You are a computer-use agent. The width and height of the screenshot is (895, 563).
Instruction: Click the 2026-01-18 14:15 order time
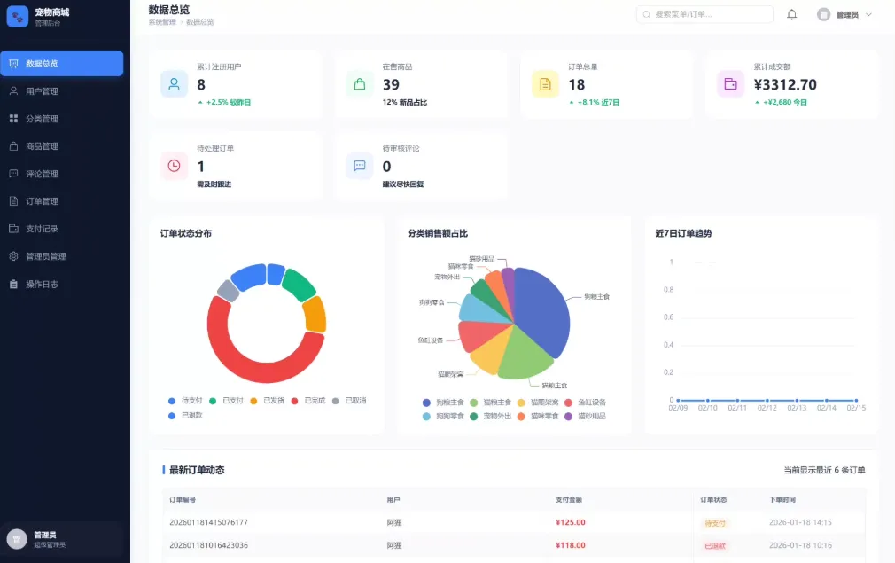[800, 522]
